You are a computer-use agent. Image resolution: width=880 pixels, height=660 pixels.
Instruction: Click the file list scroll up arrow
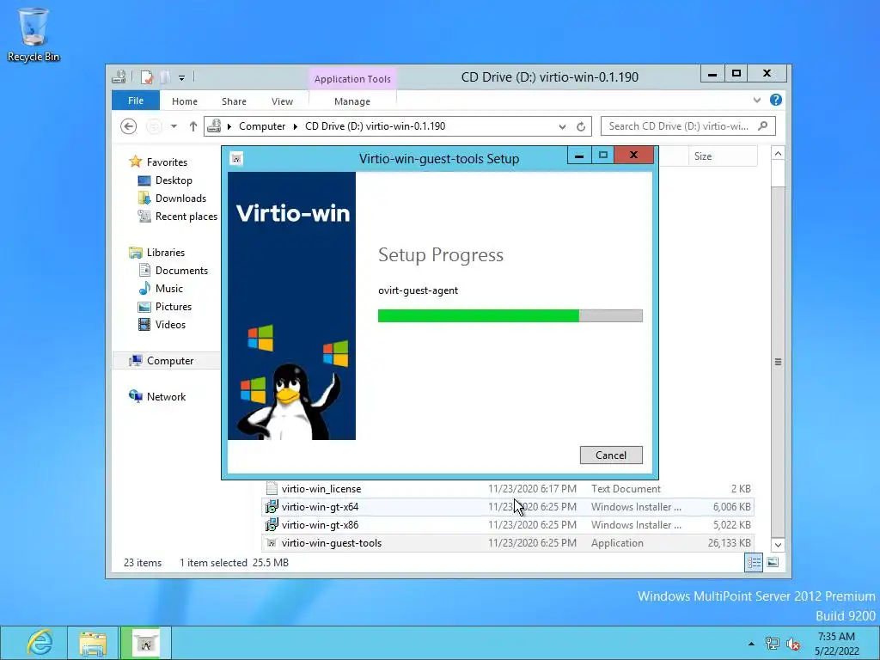click(x=778, y=153)
